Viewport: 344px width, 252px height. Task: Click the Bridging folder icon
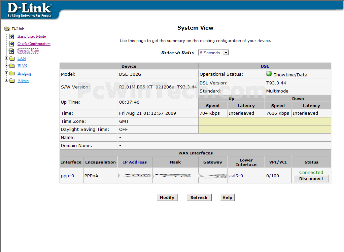point(12,73)
